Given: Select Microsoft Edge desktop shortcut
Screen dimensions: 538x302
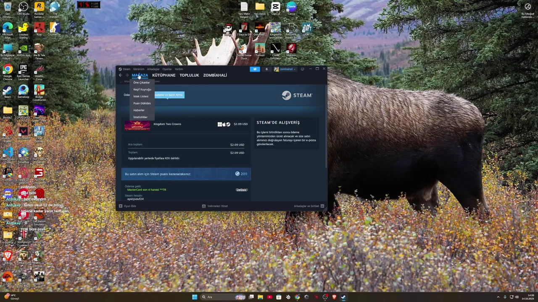Looking at the screenshot, I should [x=8, y=30].
